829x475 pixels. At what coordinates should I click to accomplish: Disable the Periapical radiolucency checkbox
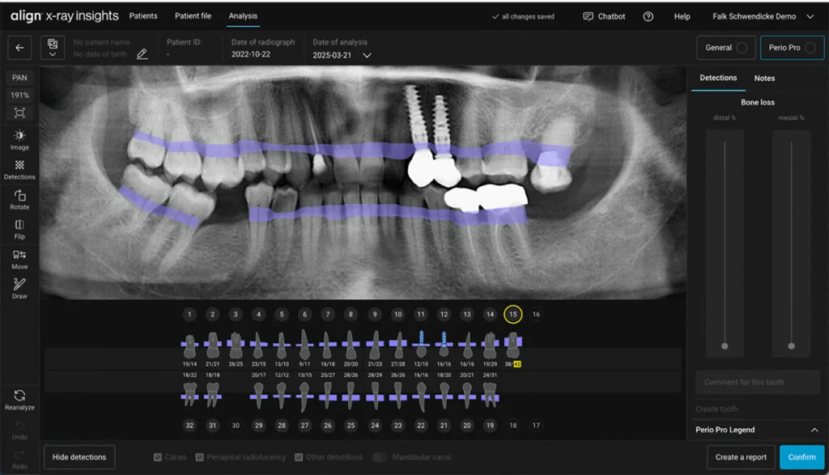pos(198,456)
